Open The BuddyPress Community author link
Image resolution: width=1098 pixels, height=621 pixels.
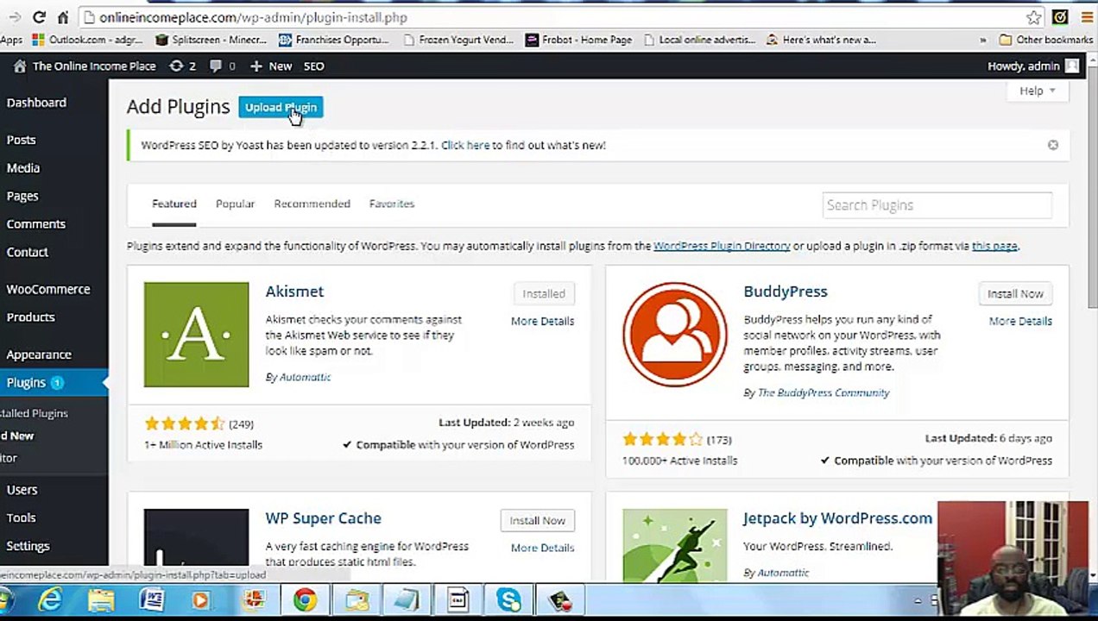[x=823, y=392]
